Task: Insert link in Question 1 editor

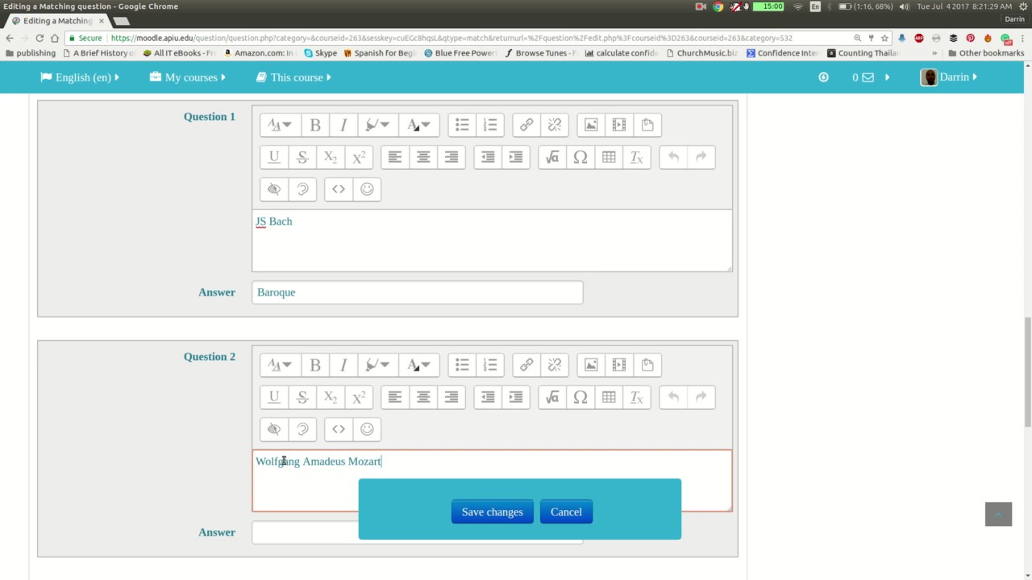Action: pos(526,125)
